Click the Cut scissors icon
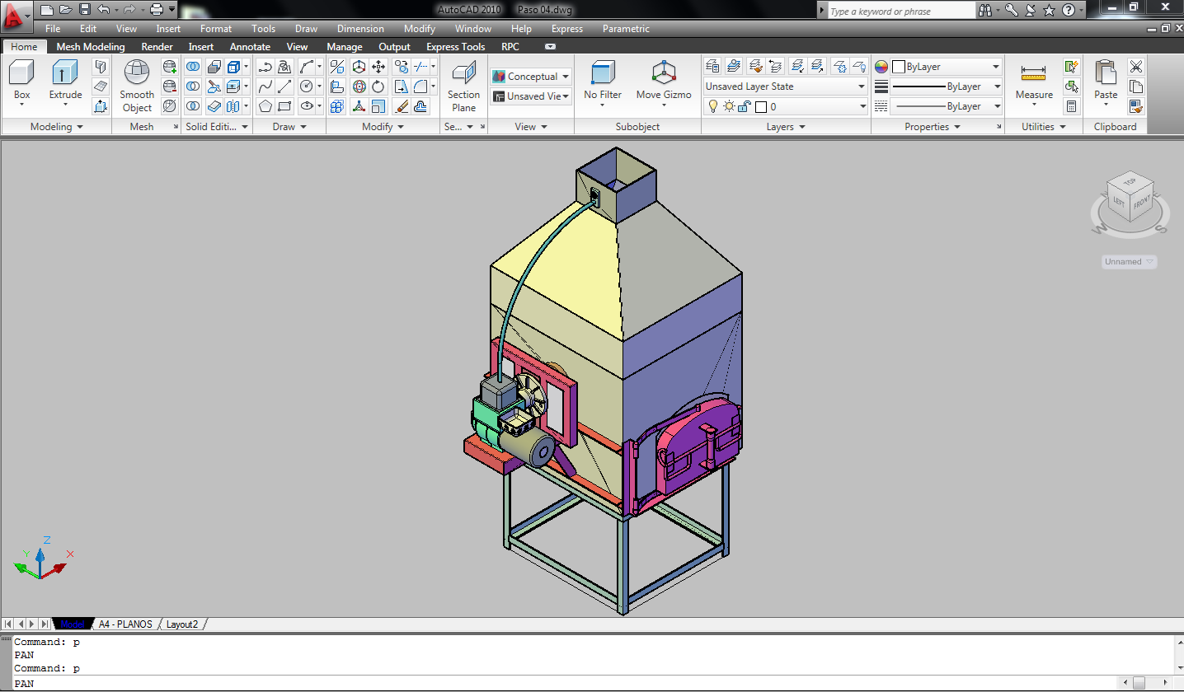Screen dimensions: 1184x692 coord(1136,67)
